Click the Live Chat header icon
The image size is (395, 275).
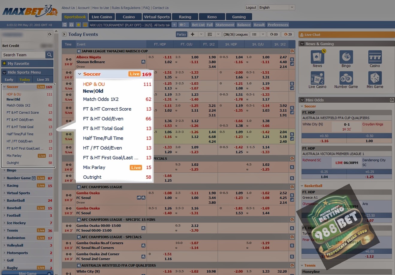302,35
